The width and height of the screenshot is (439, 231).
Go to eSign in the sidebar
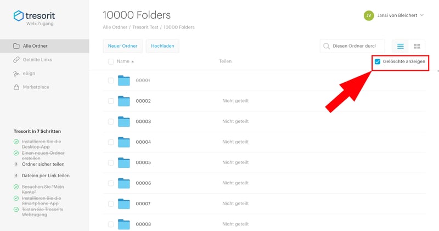coord(29,73)
